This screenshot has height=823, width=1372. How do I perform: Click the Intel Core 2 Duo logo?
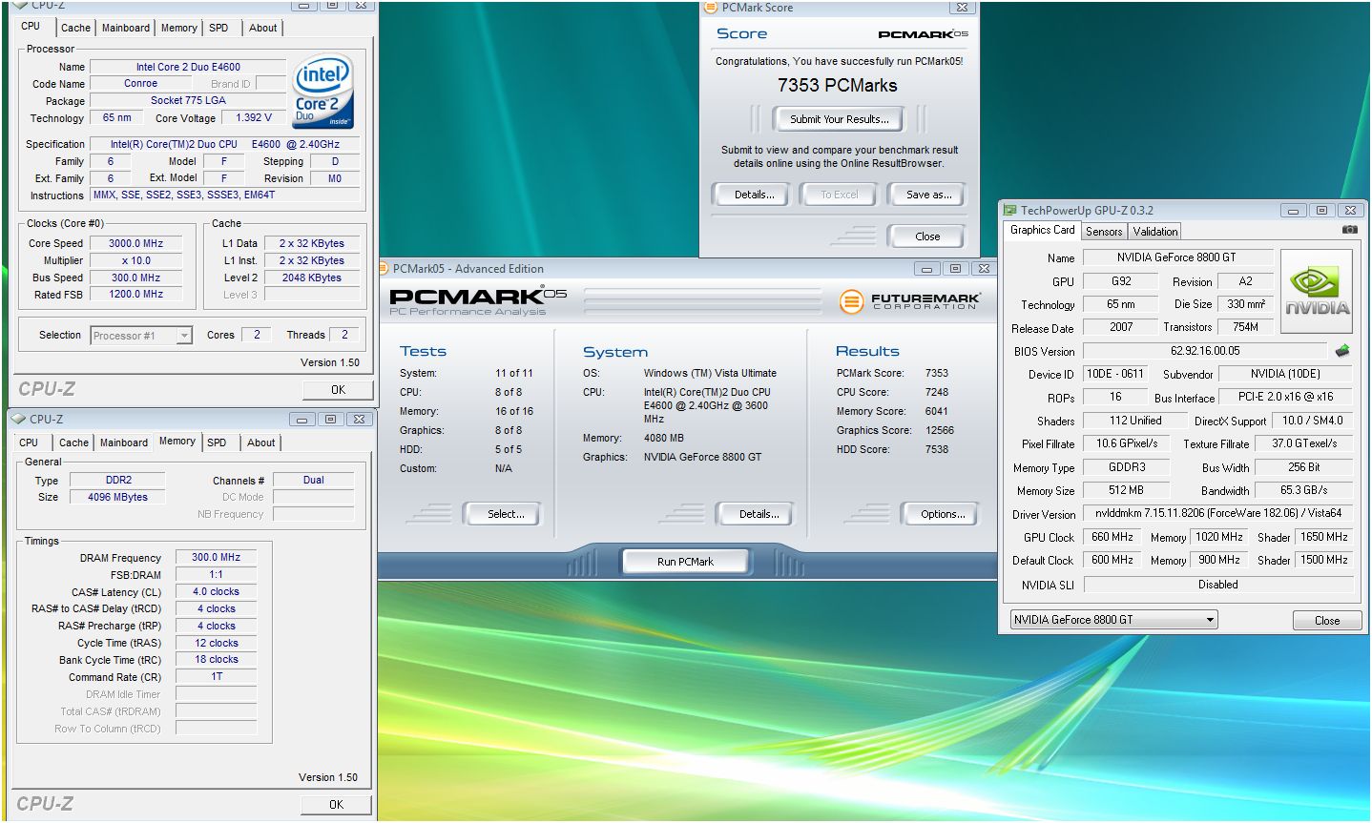pos(323,91)
